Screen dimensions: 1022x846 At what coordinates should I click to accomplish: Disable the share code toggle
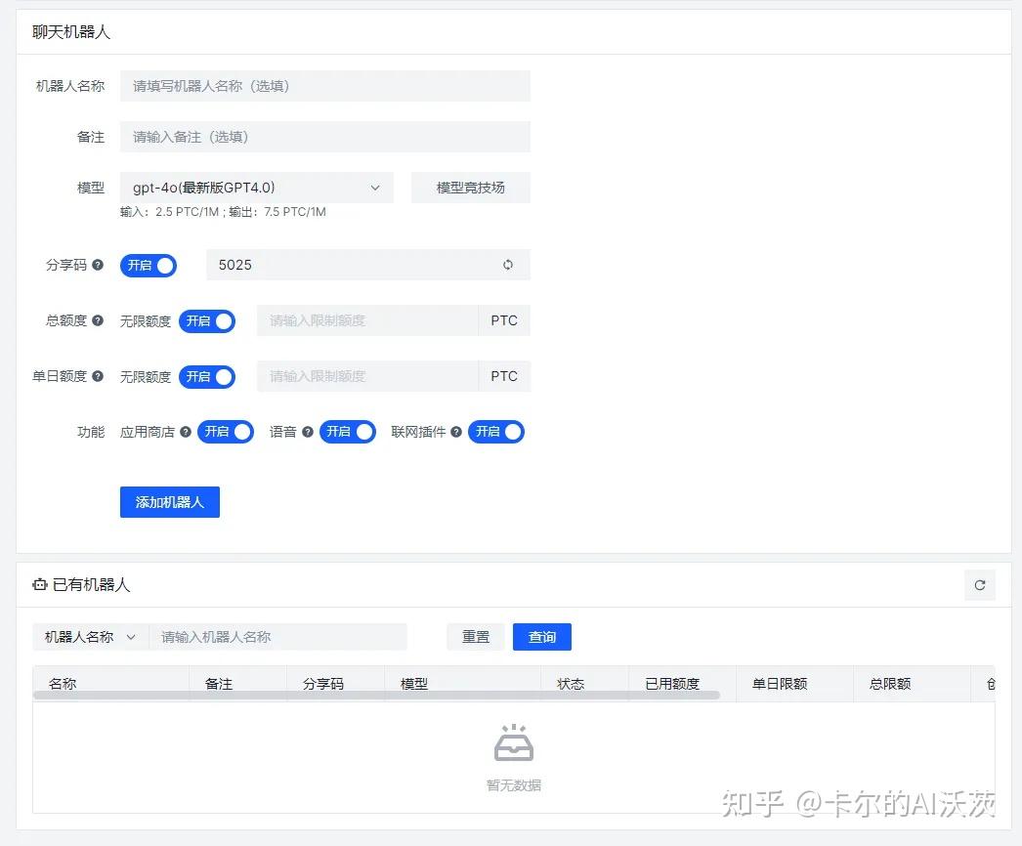pos(149,264)
